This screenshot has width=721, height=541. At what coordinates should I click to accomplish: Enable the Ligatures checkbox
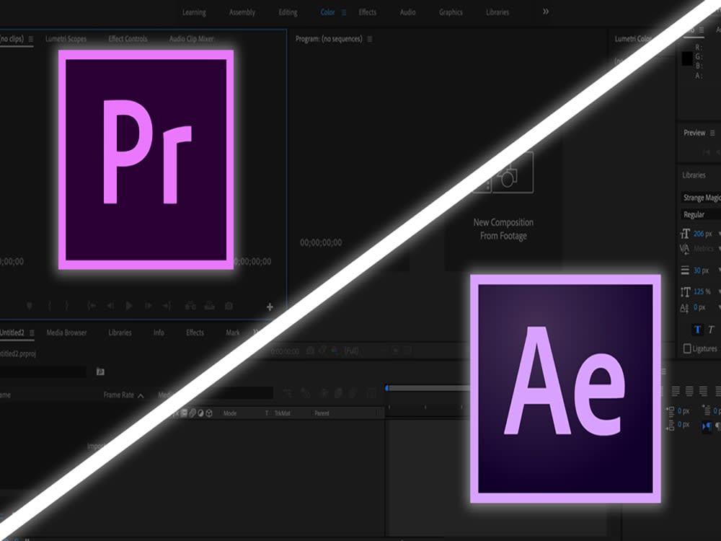pos(687,348)
